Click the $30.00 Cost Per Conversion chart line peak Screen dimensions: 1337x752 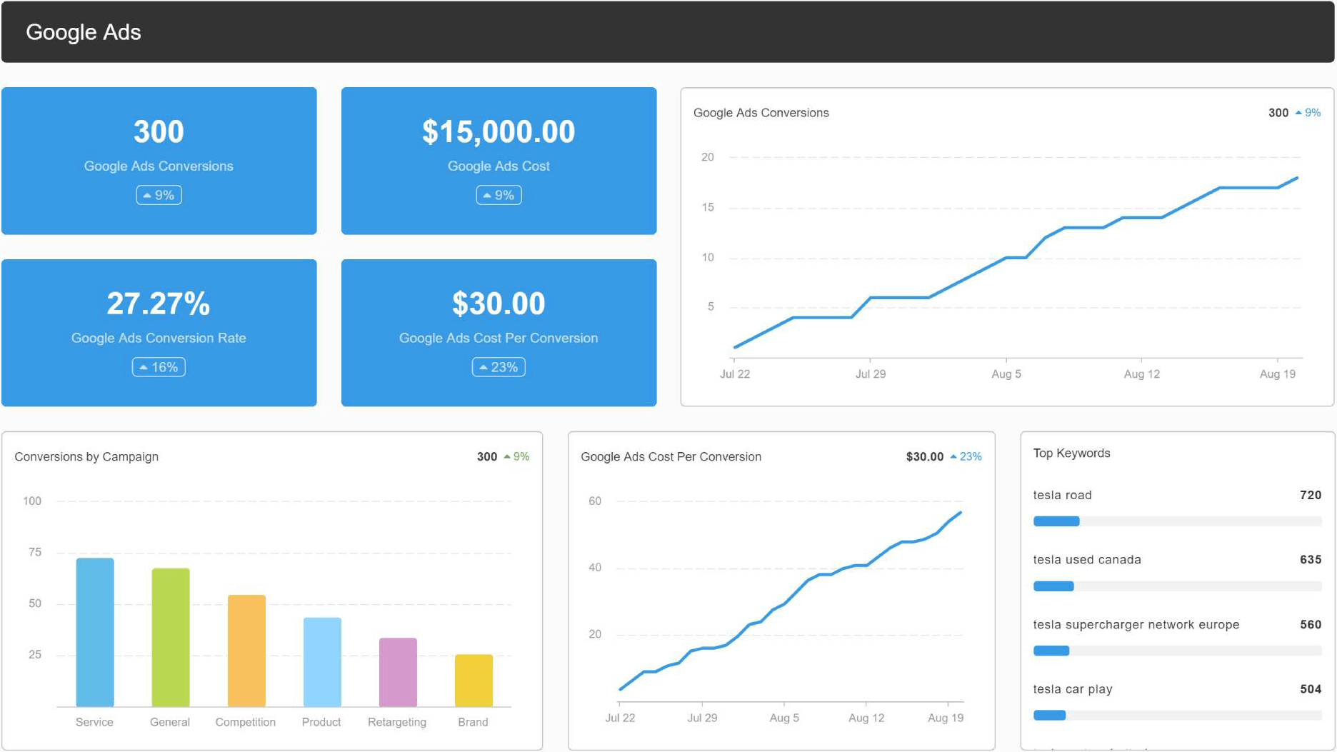pos(960,511)
